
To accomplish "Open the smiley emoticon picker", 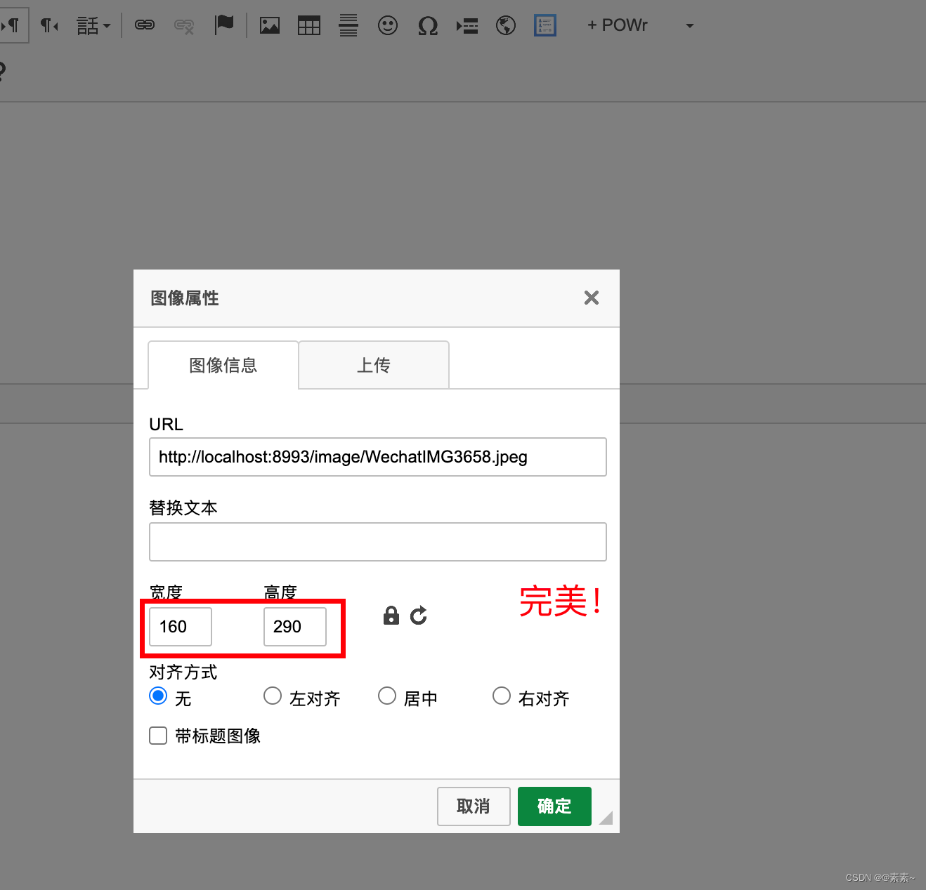I will coord(388,26).
